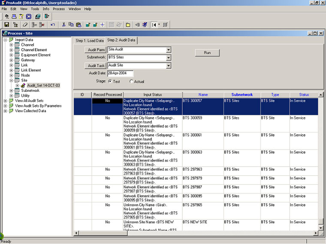Expand the View All Audit Sets node
Screen dimensions: 326x244
pos(5,101)
